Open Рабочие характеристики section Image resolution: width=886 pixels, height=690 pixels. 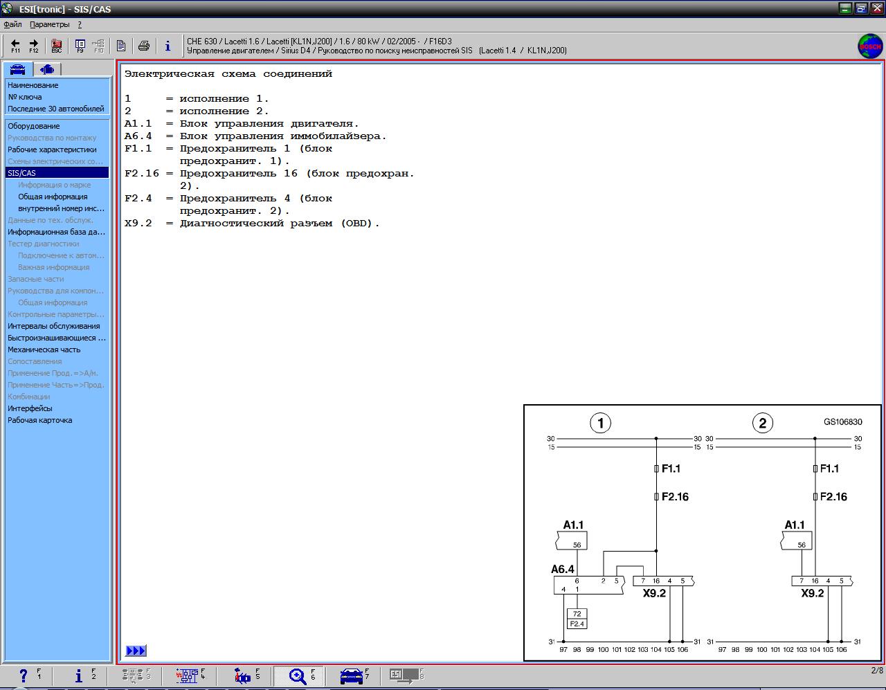(x=52, y=149)
